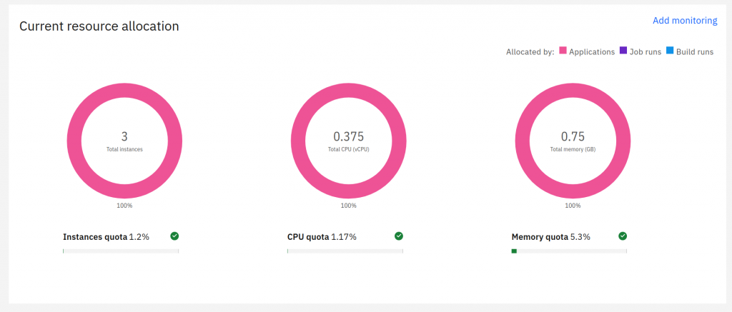
Task: Click the Memory quota progress bar
Action: [x=569, y=251]
